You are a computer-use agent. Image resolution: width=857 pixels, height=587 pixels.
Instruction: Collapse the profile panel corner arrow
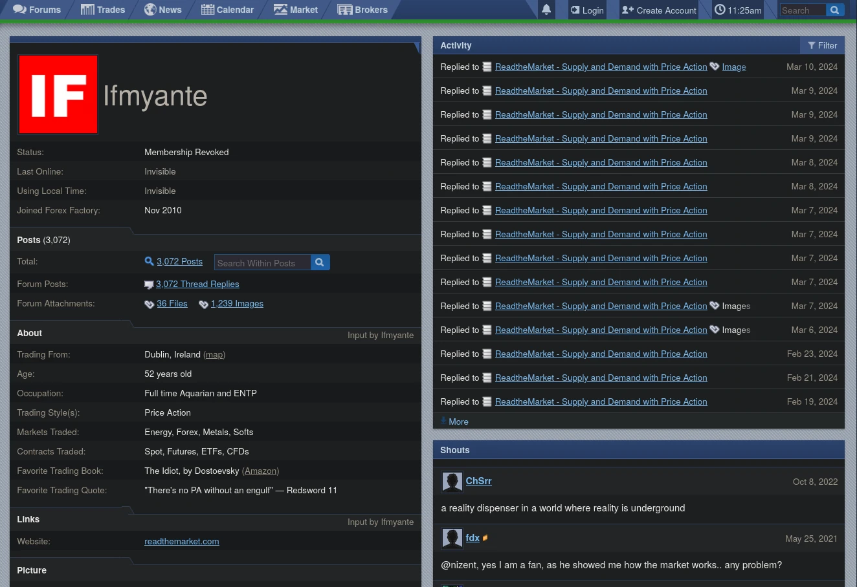click(x=416, y=47)
